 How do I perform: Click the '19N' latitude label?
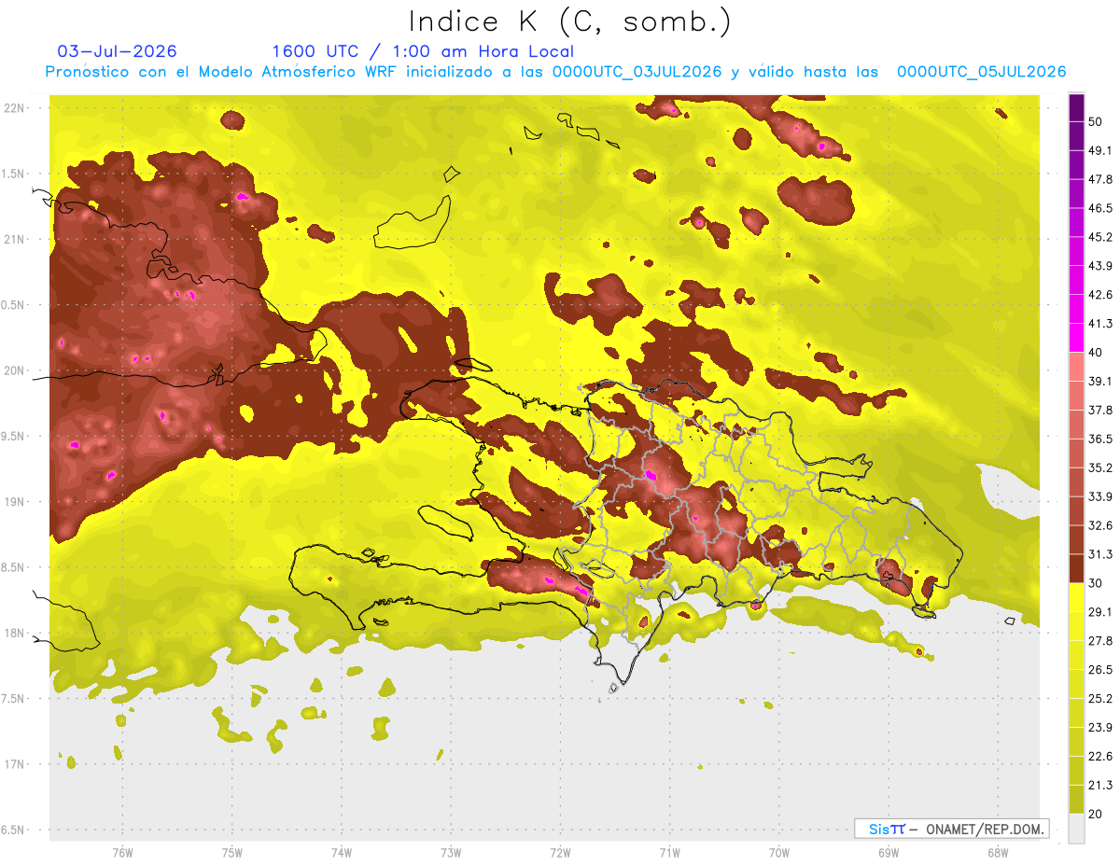16,502
